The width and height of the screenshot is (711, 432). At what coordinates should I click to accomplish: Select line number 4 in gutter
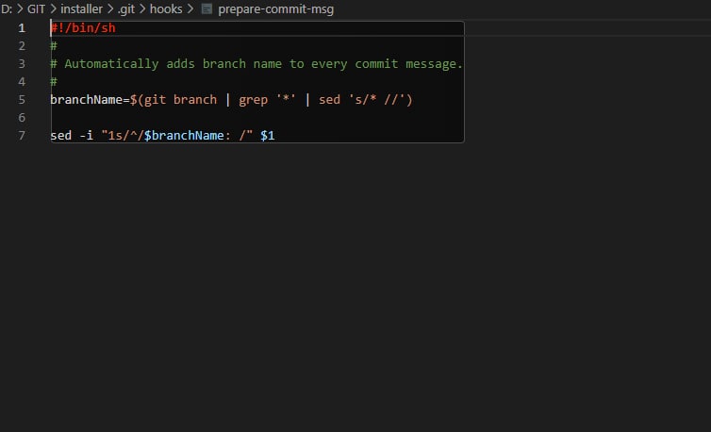coord(22,82)
